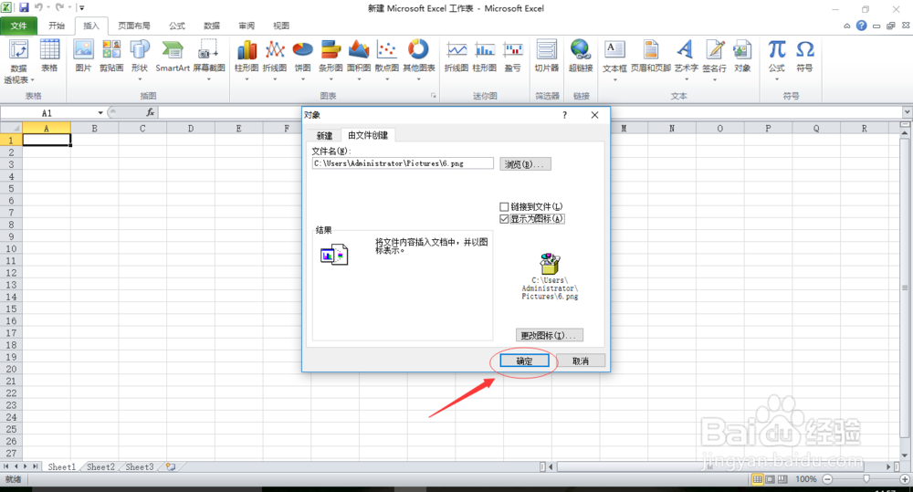Viewport: 913px width, 492px height.
Task: Open Excel Help in ribbon corner
Action: pyautogui.click(x=862, y=26)
